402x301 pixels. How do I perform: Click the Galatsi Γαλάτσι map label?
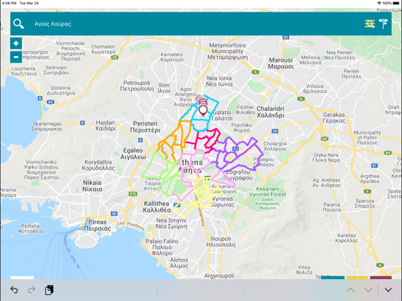pyautogui.click(x=222, y=115)
